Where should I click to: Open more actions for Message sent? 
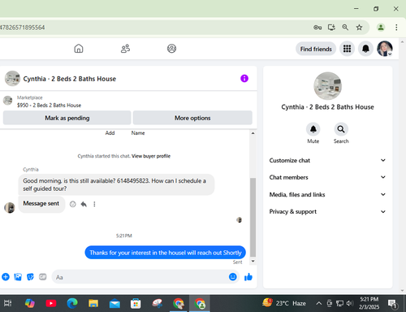click(x=94, y=204)
